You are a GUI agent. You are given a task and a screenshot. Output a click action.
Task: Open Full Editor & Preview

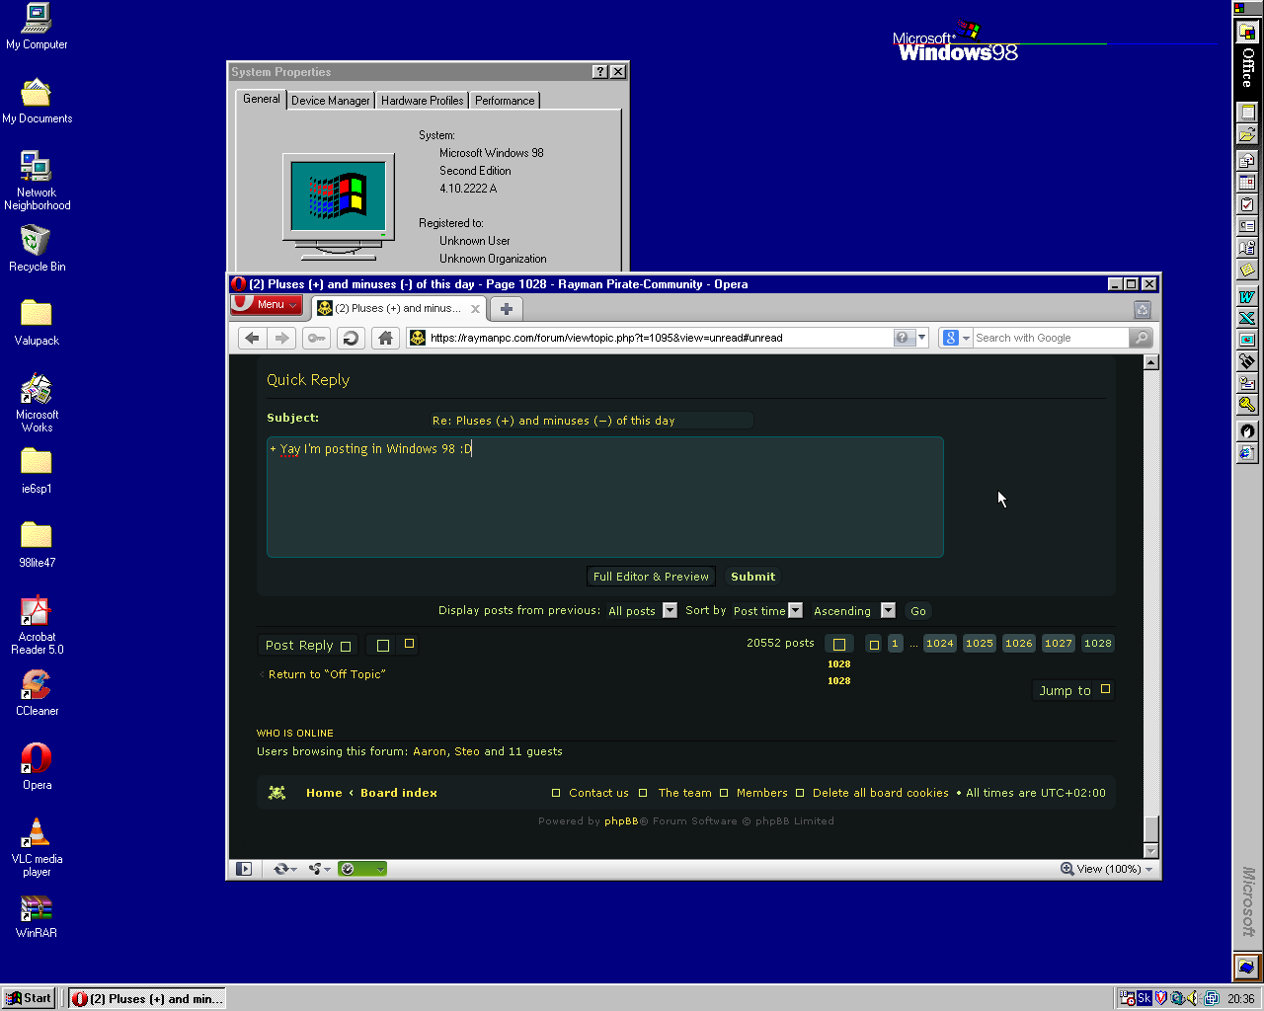pos(651,577)
